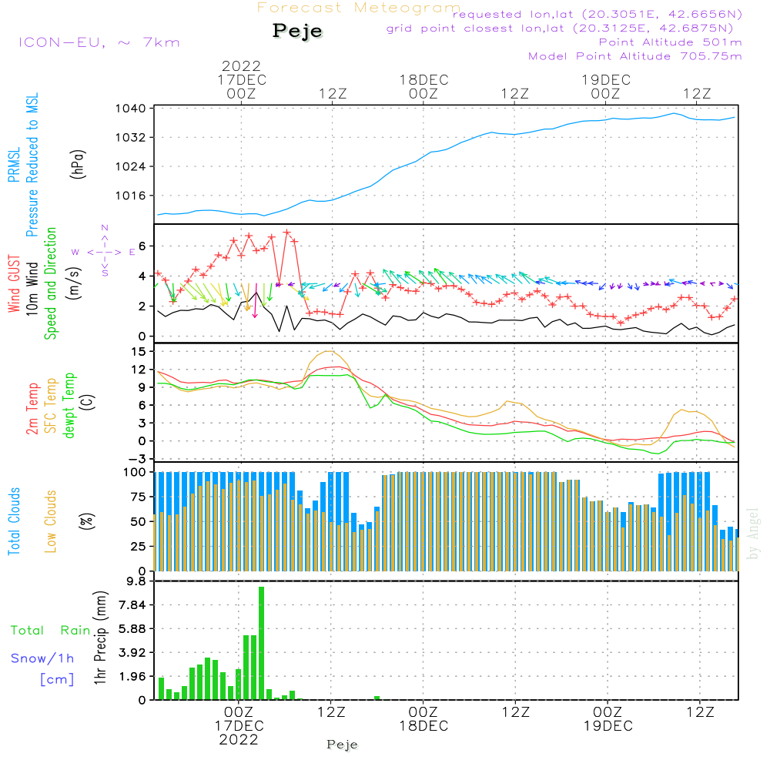The image size is (770, 770).
Task: Click the 'N' letter on the compass rose
Action: pos(105,228)
